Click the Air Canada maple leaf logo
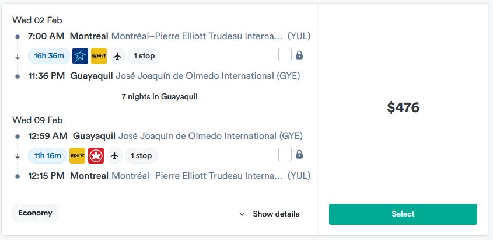Image resolution: width=493 pixels, height=240 pixels. coord(96,156)
